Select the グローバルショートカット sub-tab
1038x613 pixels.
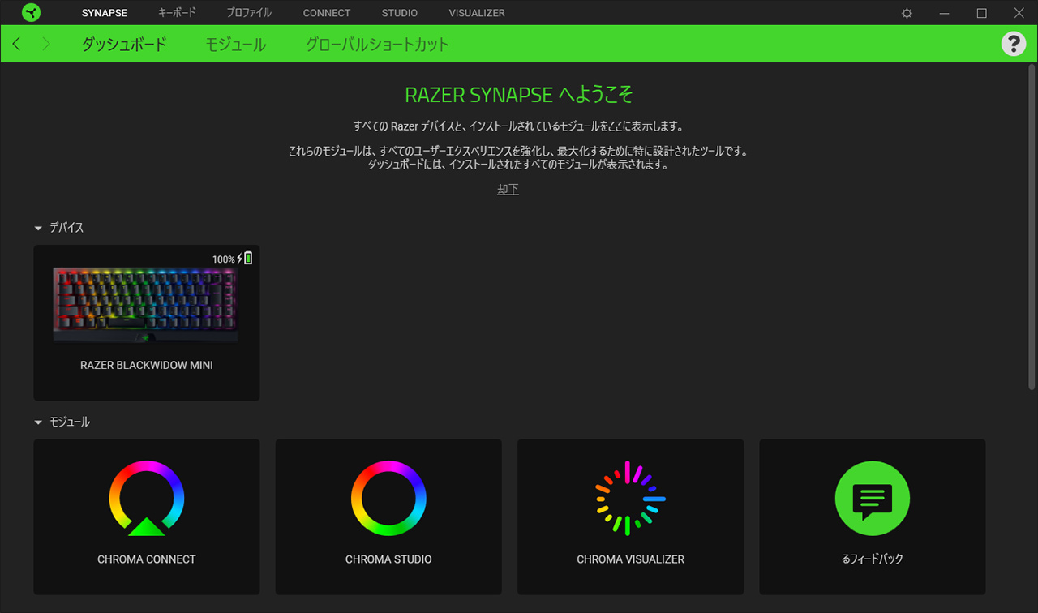(377, 45)
